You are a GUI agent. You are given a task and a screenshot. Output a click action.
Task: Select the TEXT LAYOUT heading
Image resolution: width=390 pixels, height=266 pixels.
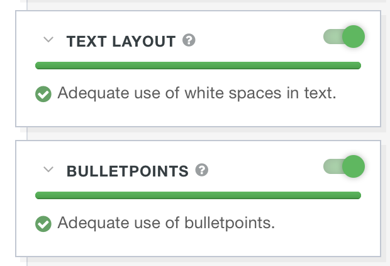click(x=121, y=42)
